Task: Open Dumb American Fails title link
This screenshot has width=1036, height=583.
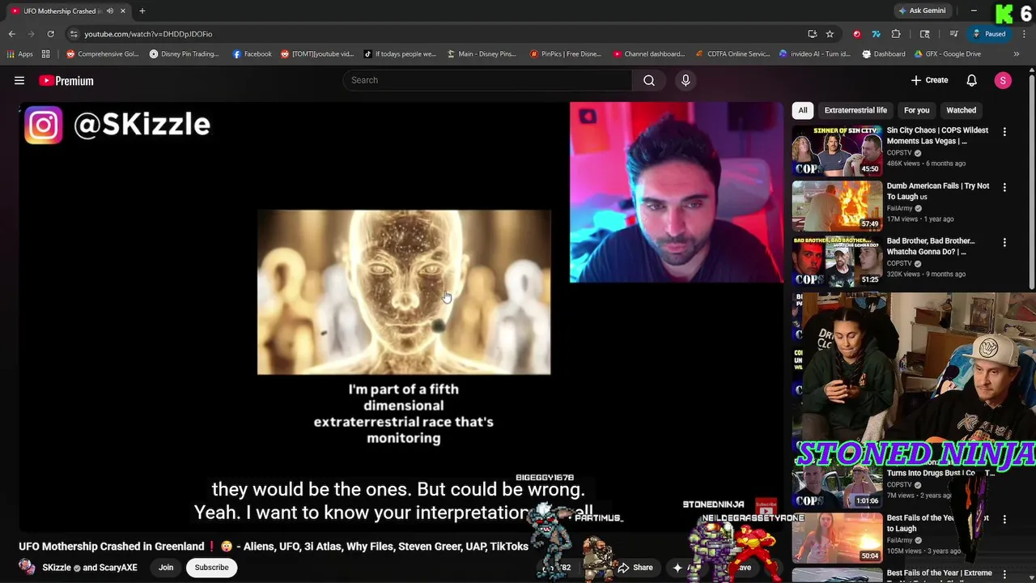Action: (937, 190)
